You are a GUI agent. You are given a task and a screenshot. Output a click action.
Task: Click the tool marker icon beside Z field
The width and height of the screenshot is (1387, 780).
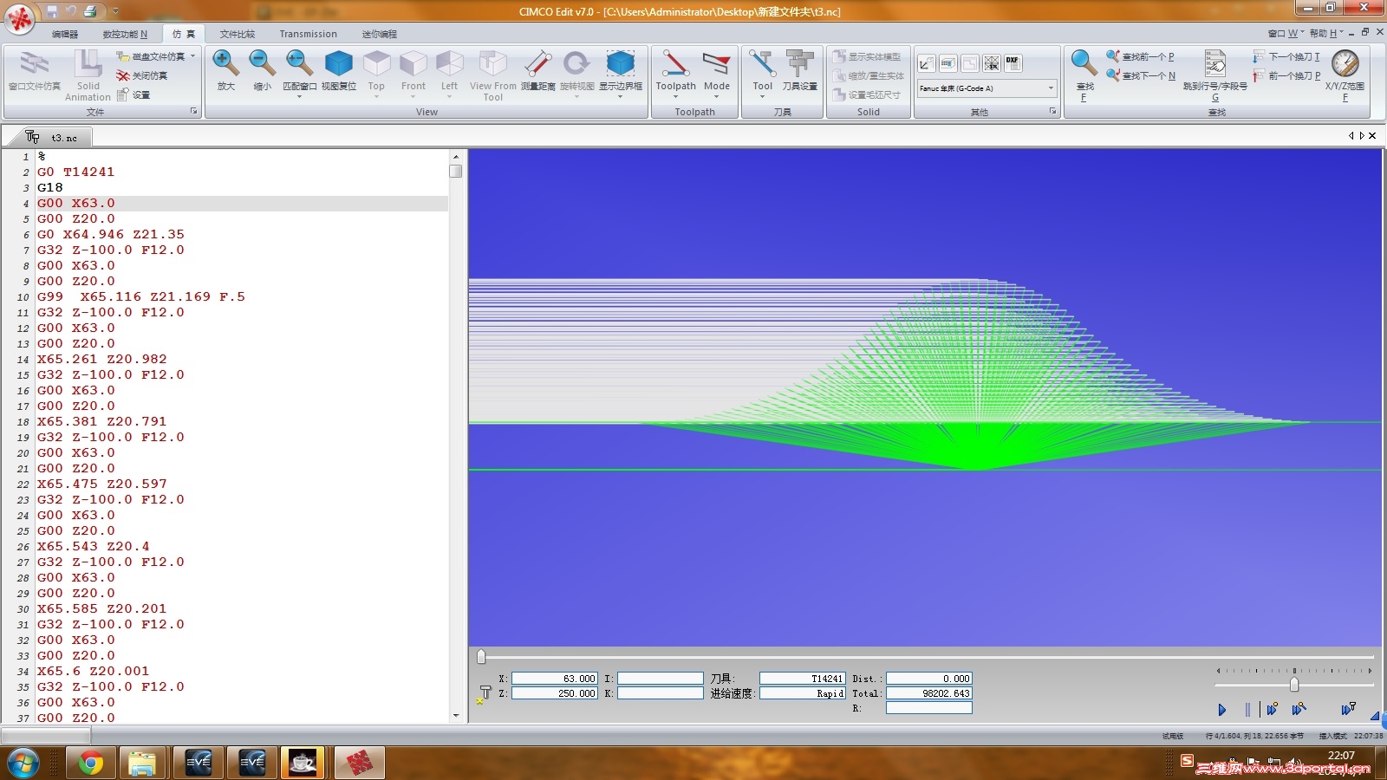pyautogui.click(x=484, y=695)
